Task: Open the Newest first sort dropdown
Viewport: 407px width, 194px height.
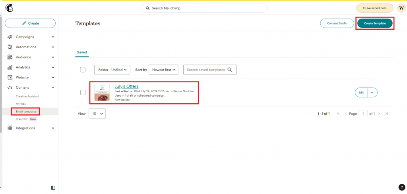Action: click(163, 70)
